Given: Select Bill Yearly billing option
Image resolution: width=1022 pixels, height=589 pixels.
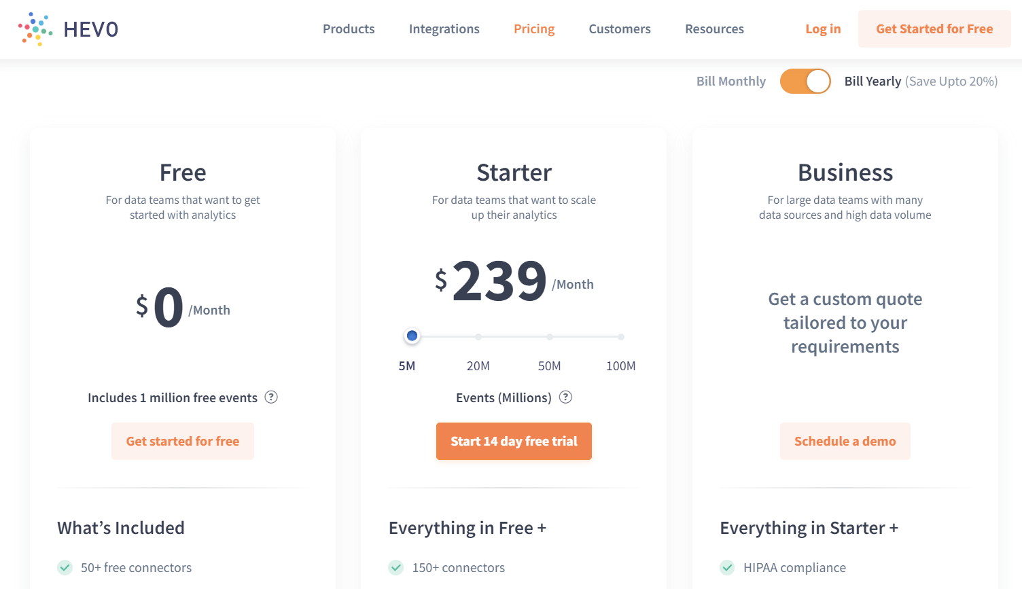Looking at the screenshot, I should pos(873,82).
